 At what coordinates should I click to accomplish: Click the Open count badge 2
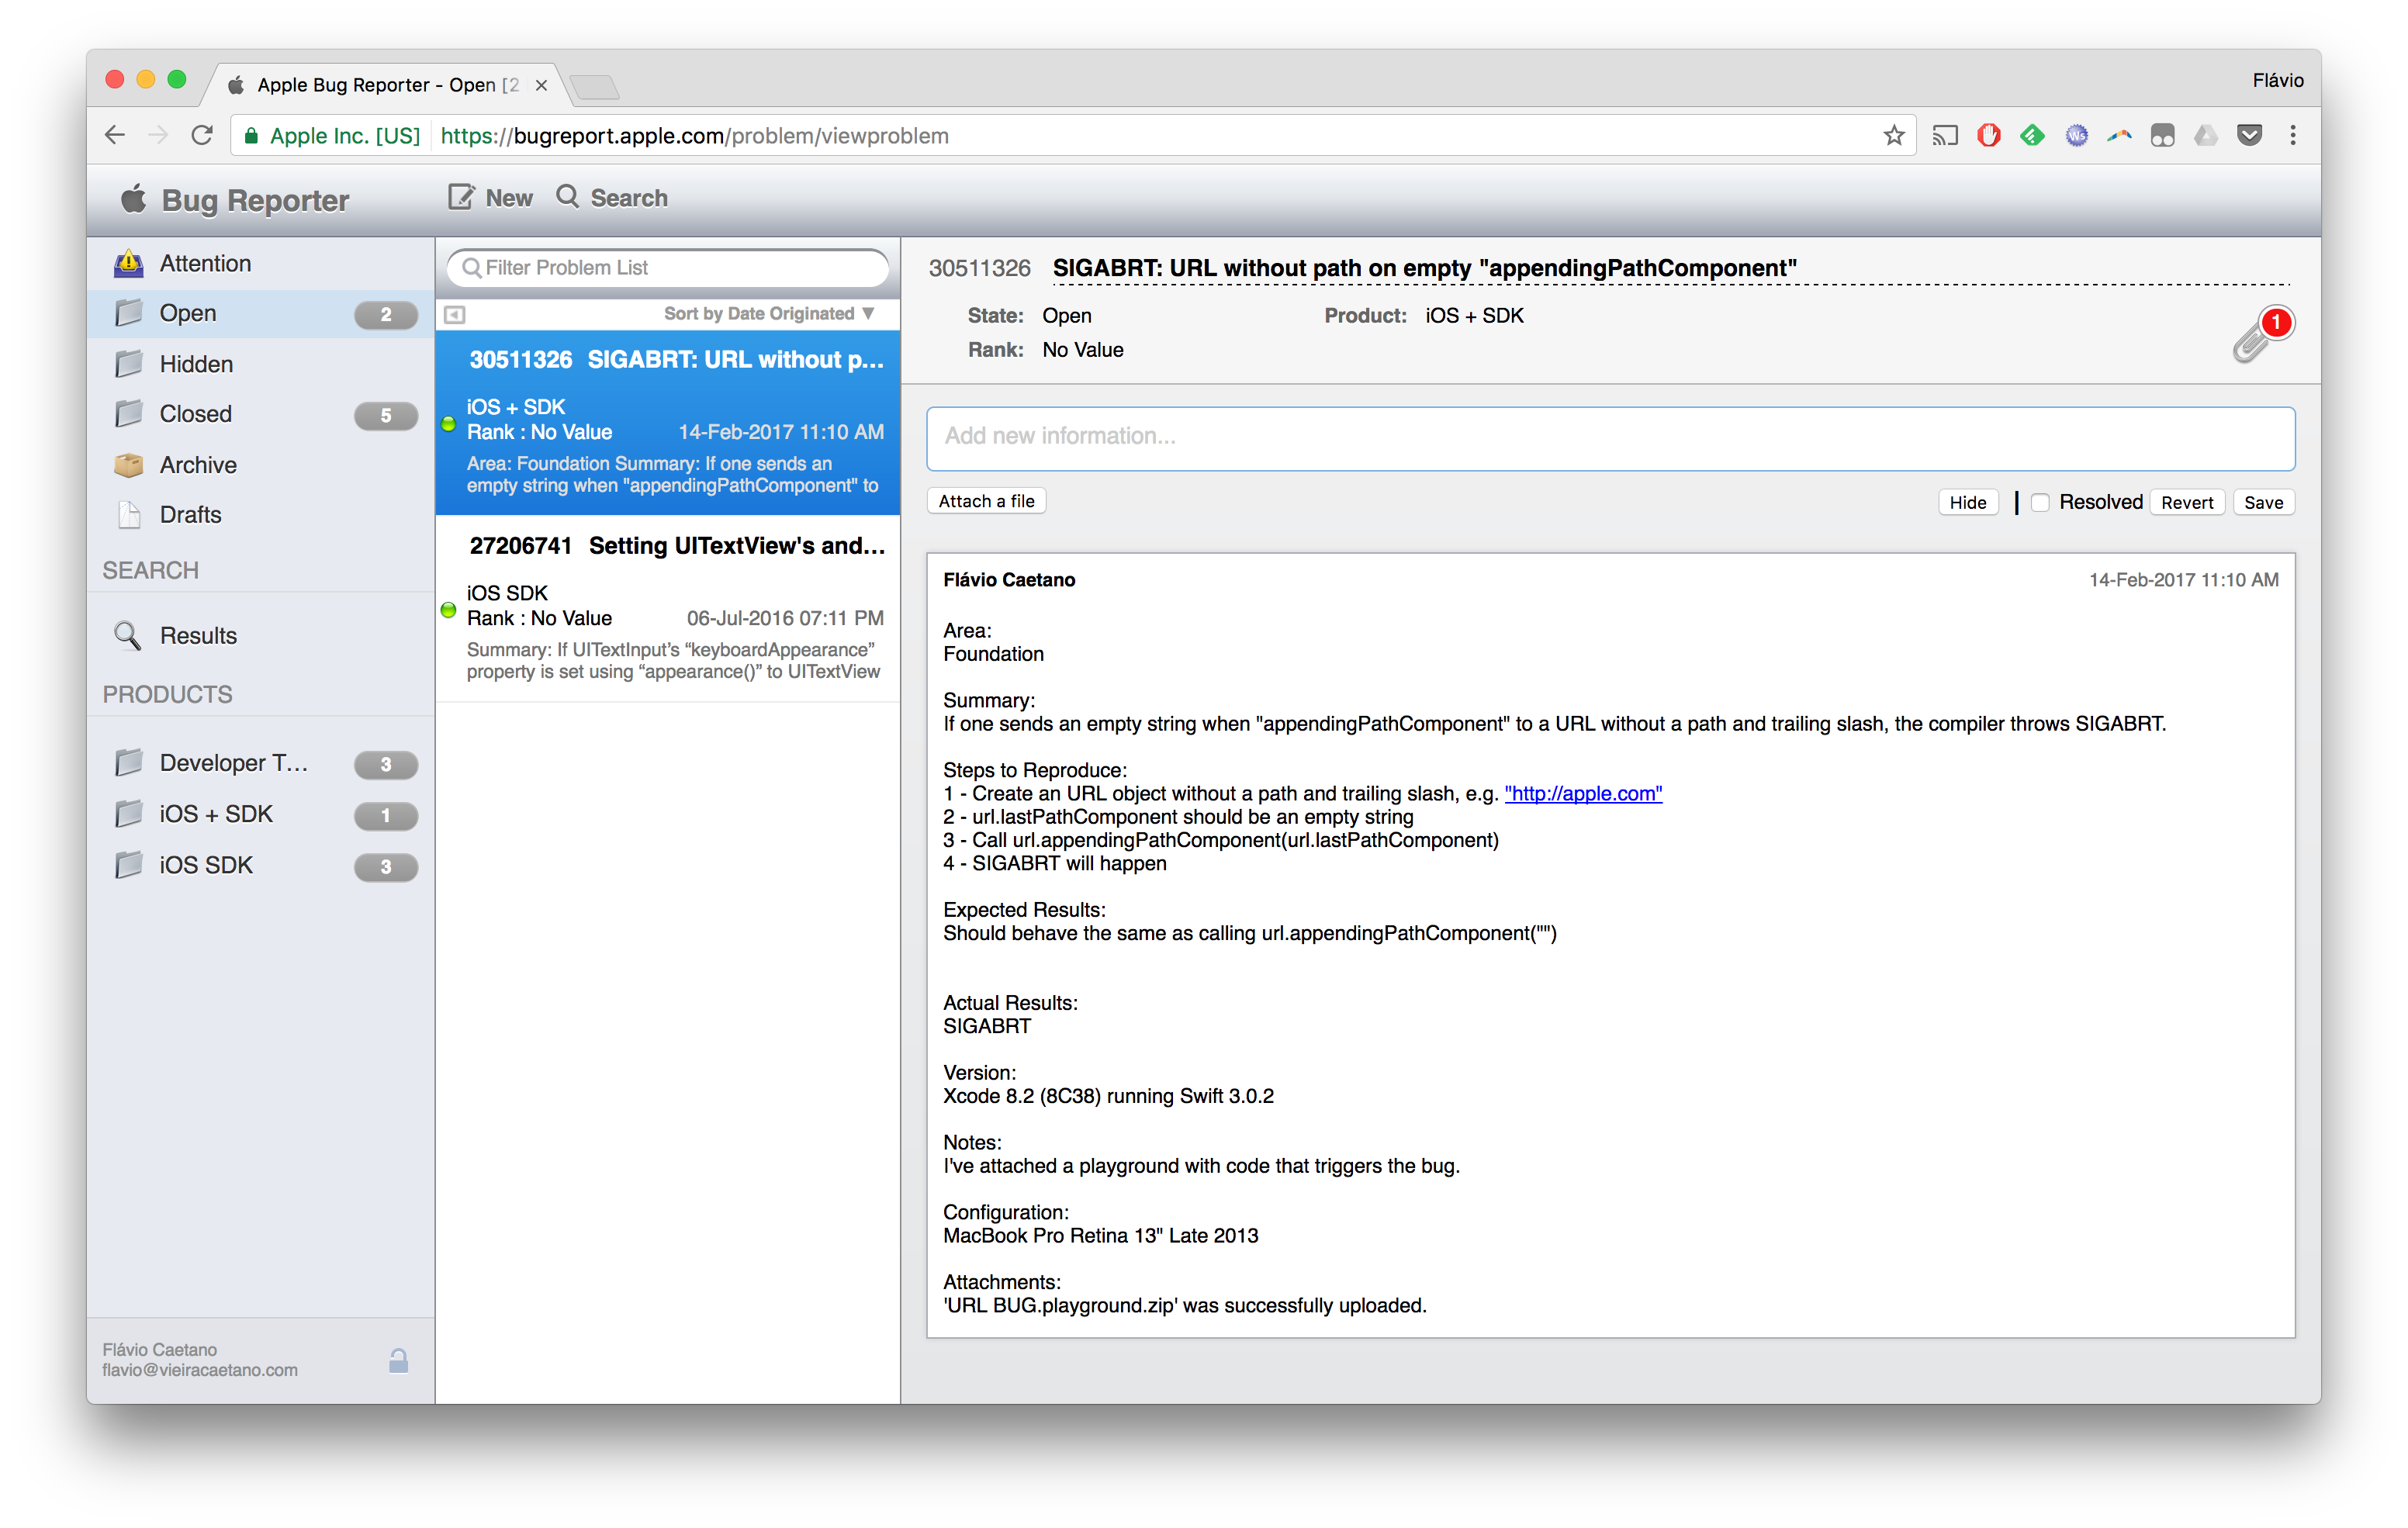(386, 314)
